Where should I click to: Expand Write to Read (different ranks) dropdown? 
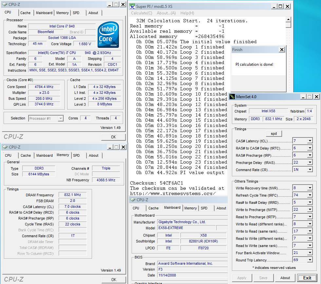310,224
